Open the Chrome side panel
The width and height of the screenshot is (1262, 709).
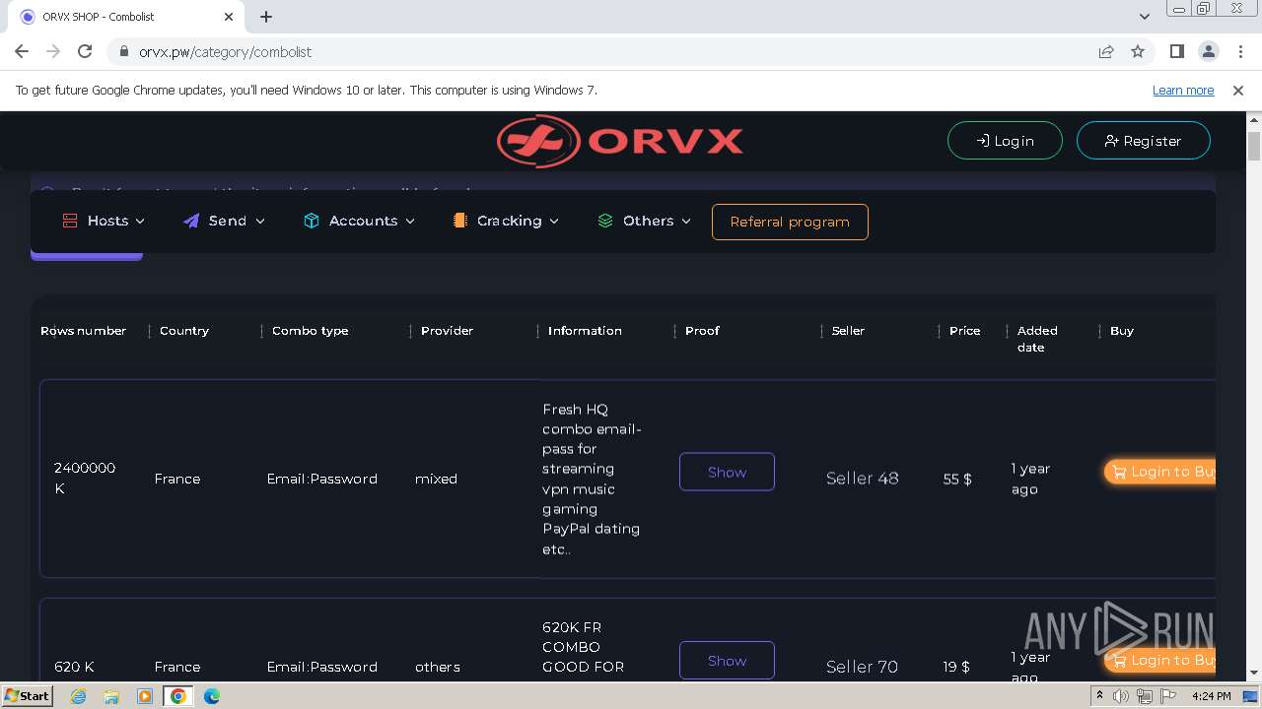(1176, 51)
